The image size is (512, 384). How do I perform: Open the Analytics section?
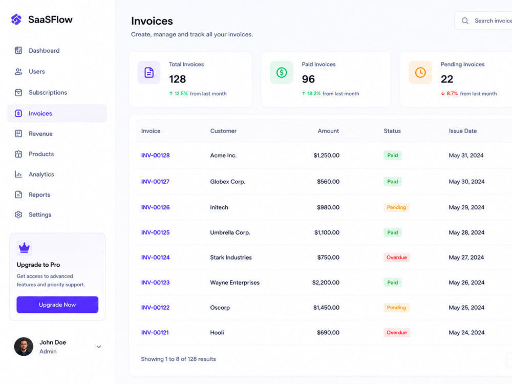point(57,175)
